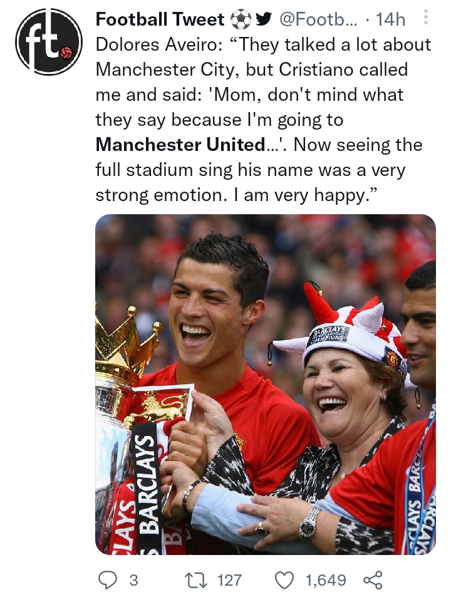
Task: Open the attached trophy celebration photo
Action: [x=265, y=384]
